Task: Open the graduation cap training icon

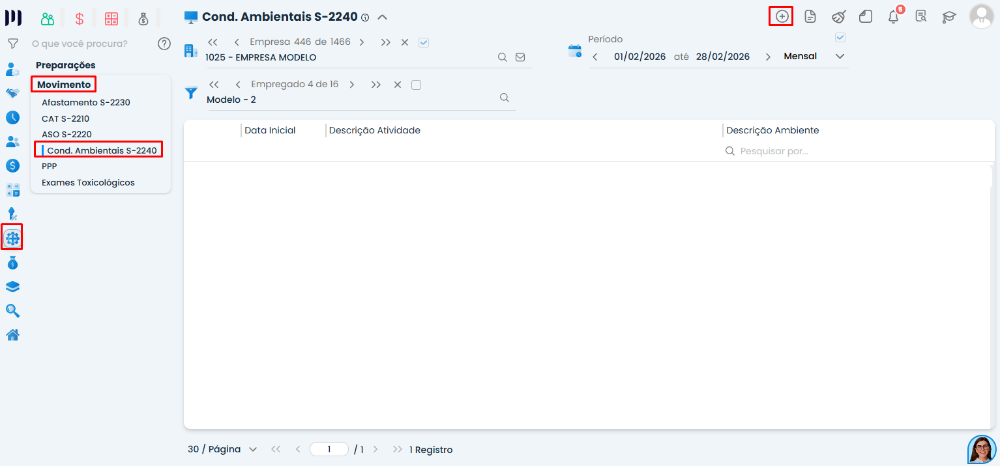Action: tap(949, 17)
